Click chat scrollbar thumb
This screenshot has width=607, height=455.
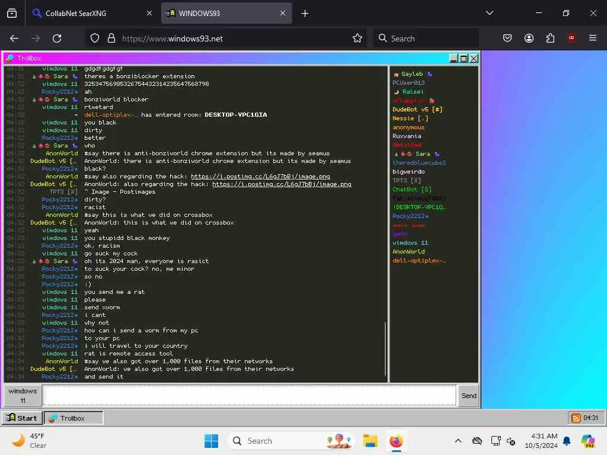click(385, 348)
